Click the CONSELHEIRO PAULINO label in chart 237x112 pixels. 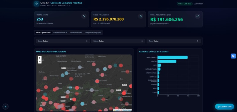pyautogui.click(x=152, y=81)
